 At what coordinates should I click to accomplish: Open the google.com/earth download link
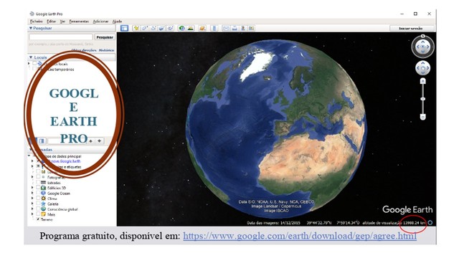pos(300,236)
